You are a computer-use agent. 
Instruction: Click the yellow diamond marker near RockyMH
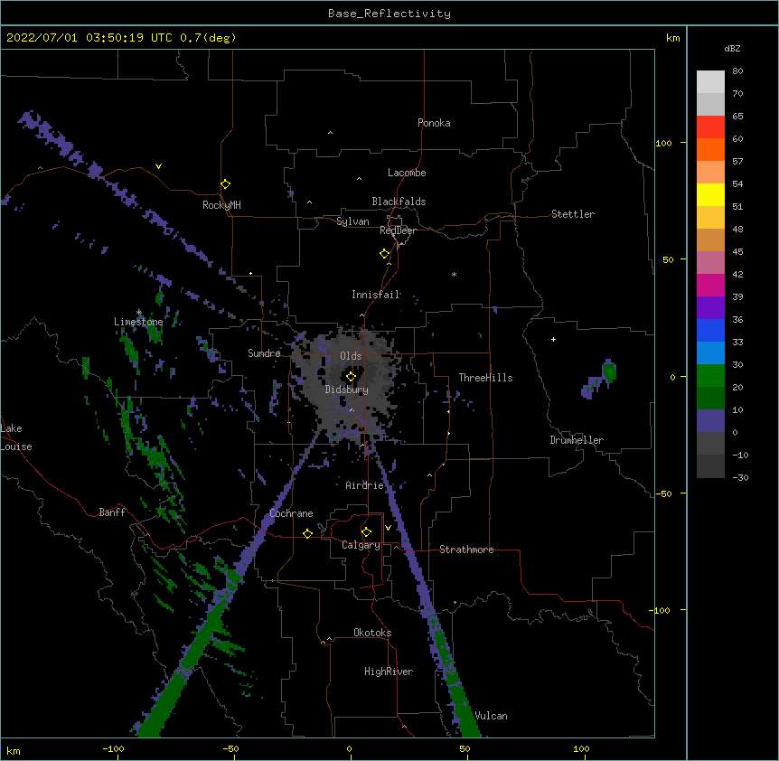pyautogui.click(x=225, y=184)
